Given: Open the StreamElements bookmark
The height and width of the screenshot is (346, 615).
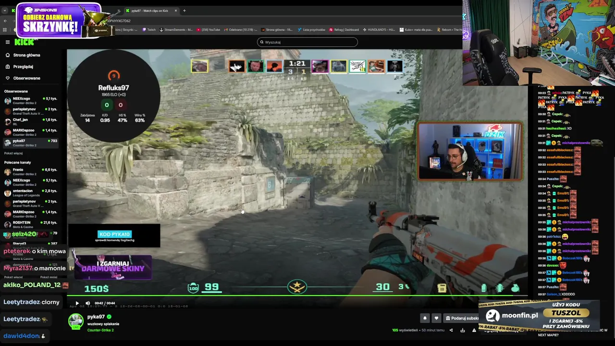Looking at the screenshot, I should click(176, 30).
